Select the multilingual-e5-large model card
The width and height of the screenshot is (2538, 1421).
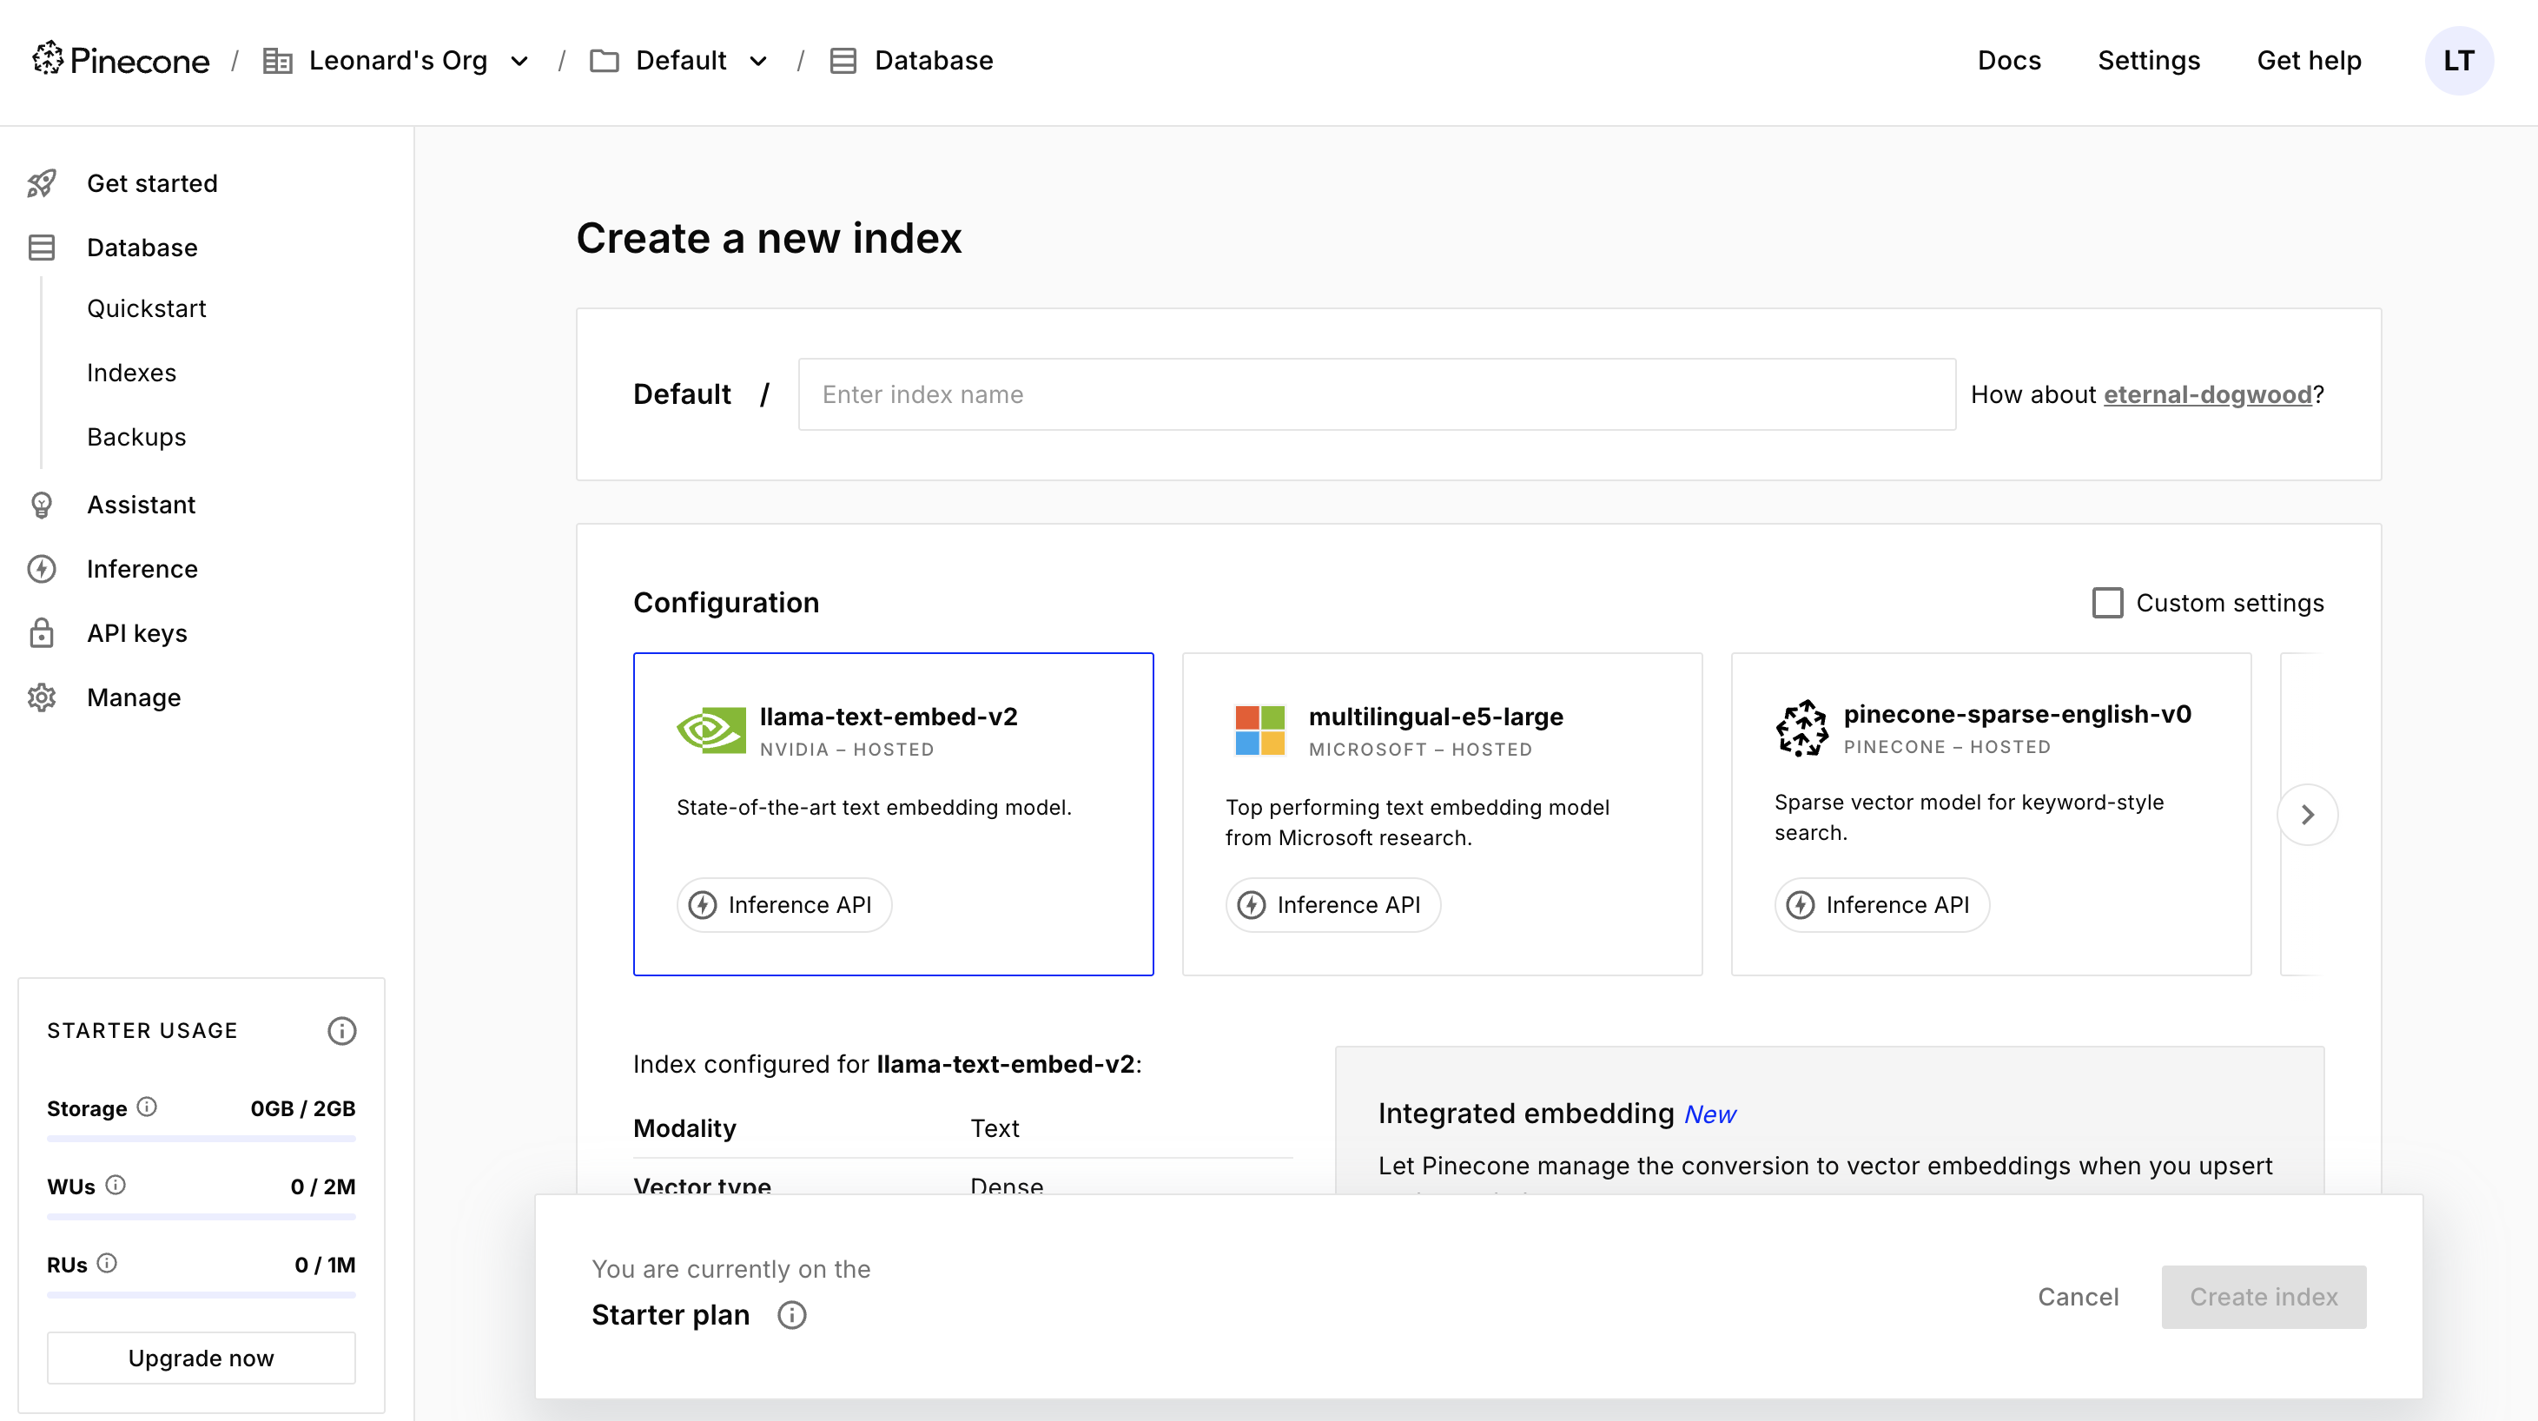point(1442,813)
